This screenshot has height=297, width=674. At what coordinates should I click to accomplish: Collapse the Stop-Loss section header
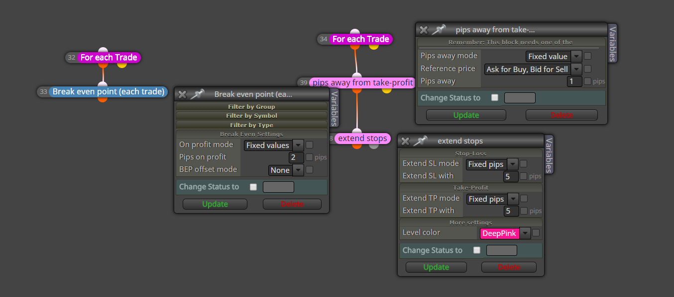pyautogui.click(x=470, y=153)
